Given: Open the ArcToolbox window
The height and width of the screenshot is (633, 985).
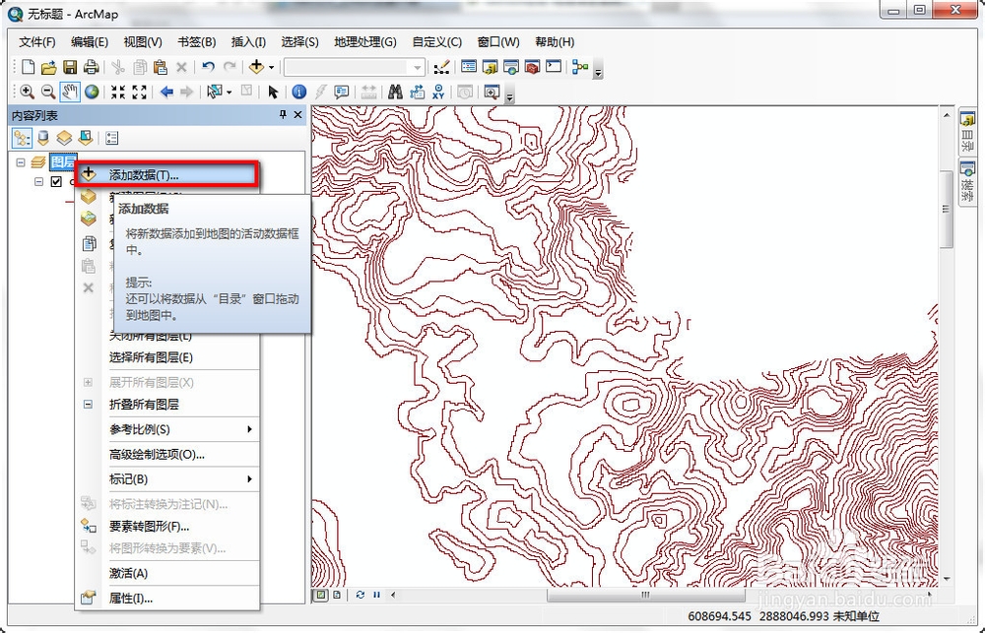Looking at the screenshot, I should (533, 67).
